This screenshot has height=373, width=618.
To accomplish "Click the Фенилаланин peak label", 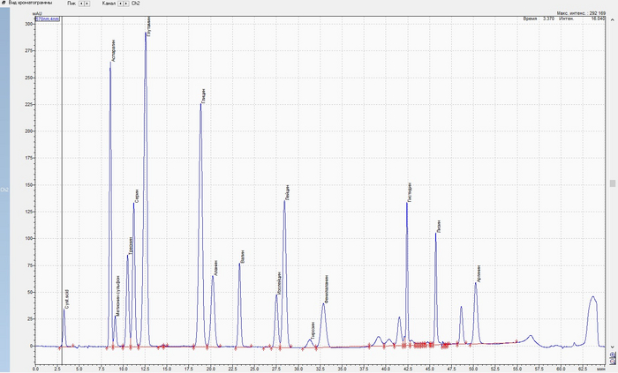I will click(327, 289).
